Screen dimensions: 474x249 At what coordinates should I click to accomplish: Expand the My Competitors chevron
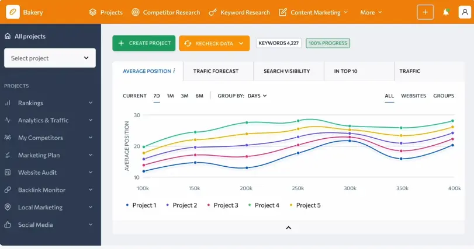[91, 138]
